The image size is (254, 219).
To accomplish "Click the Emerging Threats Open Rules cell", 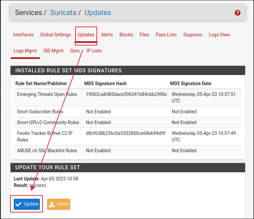I will 47,94.
